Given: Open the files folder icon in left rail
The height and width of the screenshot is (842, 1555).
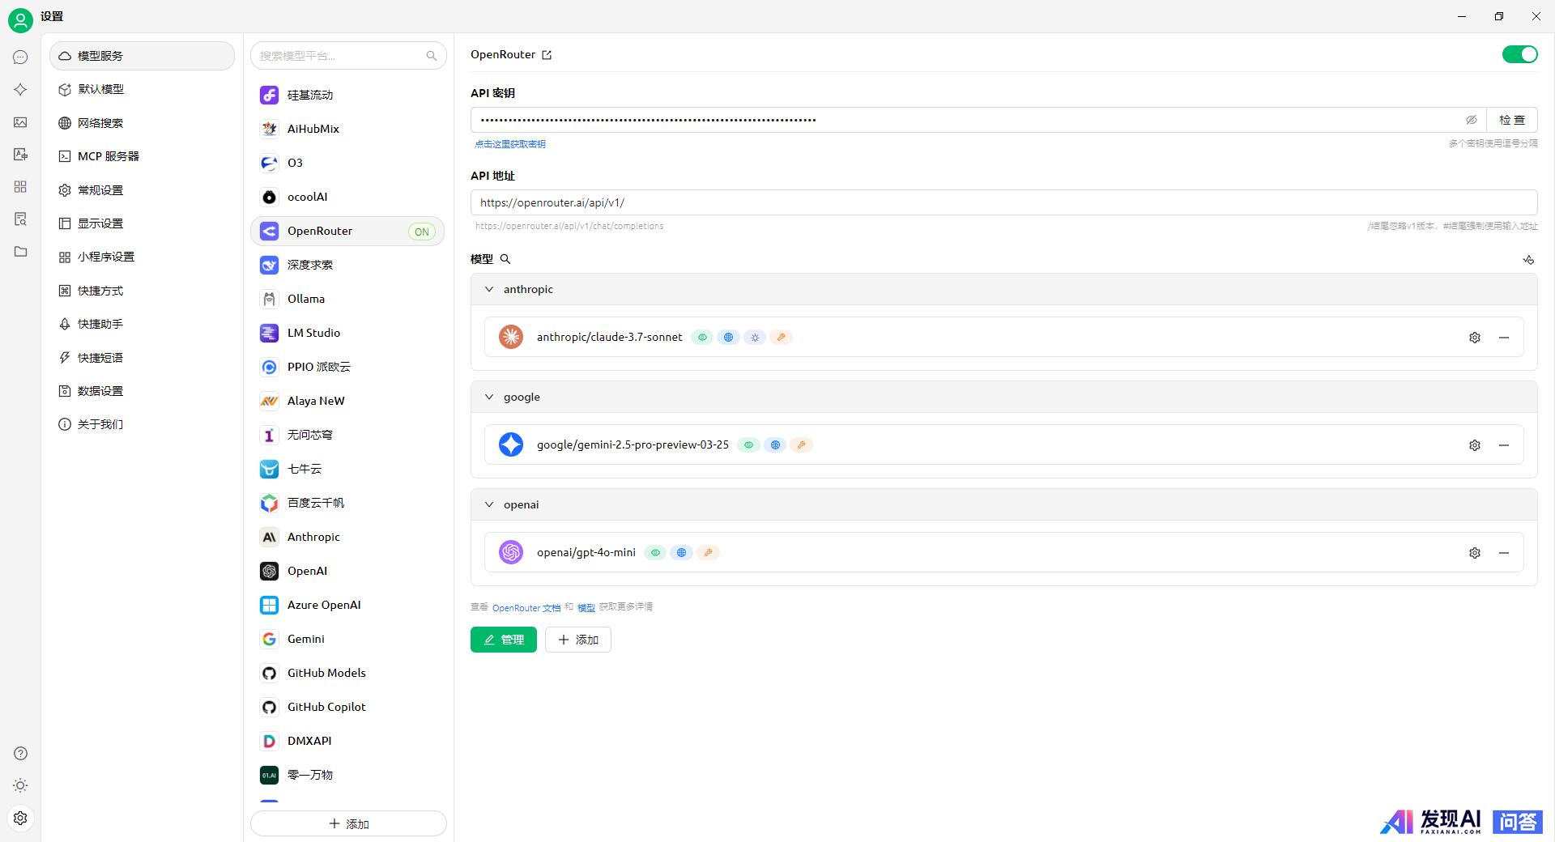Looking at the screenshot, I should [20, 252].
